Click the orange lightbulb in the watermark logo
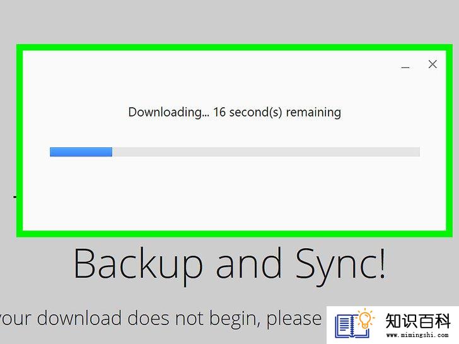The width and height of the screenshot is (459, 344). click(x=365, y=319)
